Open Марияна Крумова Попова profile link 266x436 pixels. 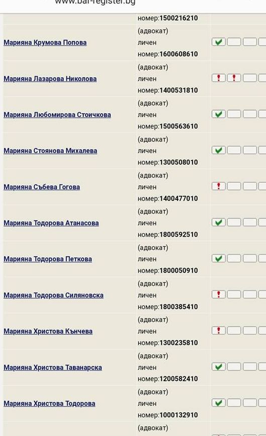pyautogui.click(x=45, y=43)
